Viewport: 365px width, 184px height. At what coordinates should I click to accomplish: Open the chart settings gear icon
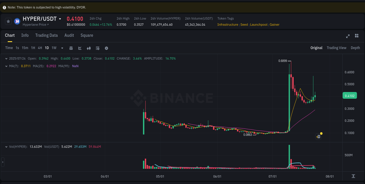tap(106, 48)
